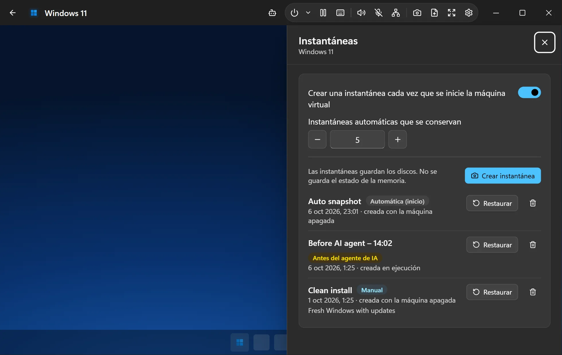Click the Manual tag

pyautogui.click(x=372, y=290)
